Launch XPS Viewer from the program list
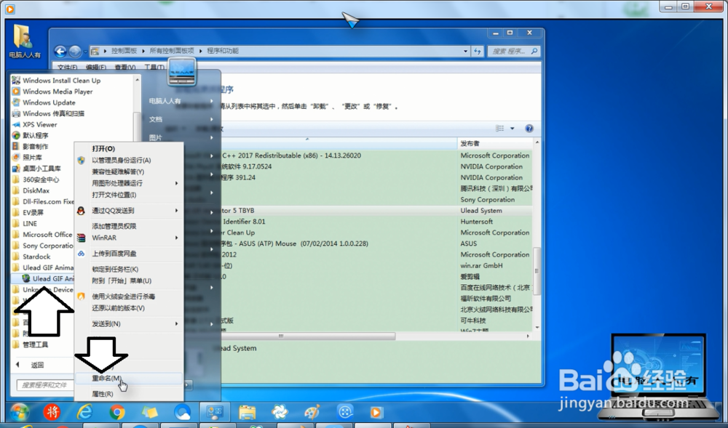728x428 pixels. 39,124
